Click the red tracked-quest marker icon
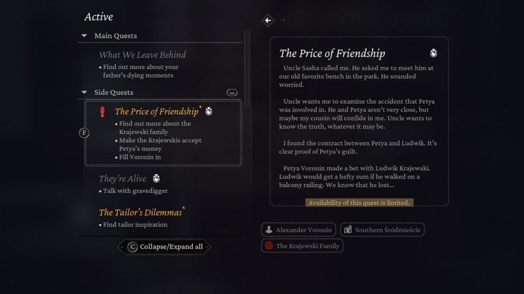Image resolution: width=524 pixels, height=294 pixels. 102,112
